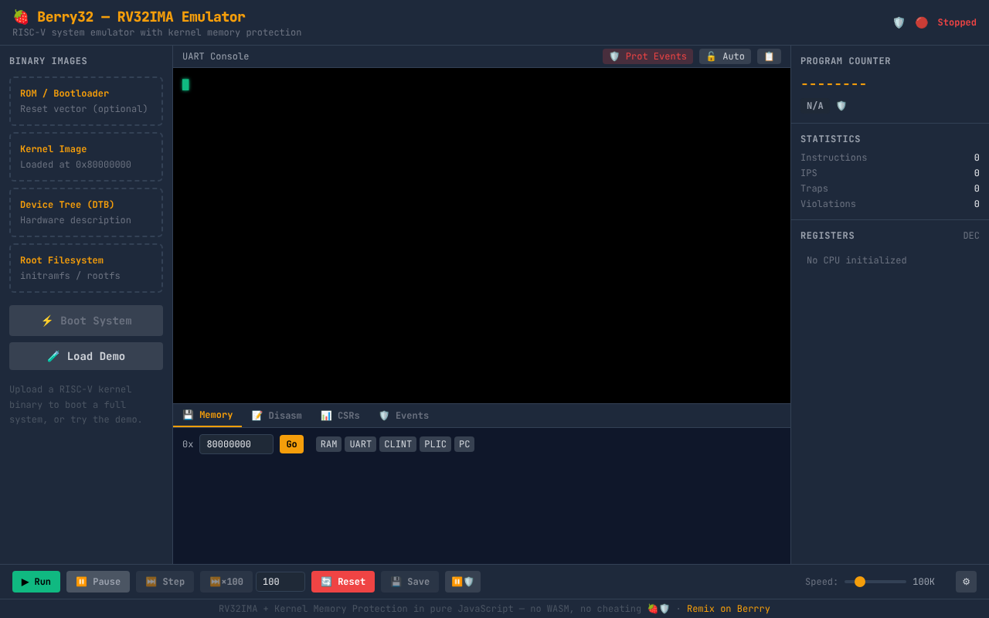Jump to the CLINT memory region
The image size is (989, 618).
tap(398, 444)
